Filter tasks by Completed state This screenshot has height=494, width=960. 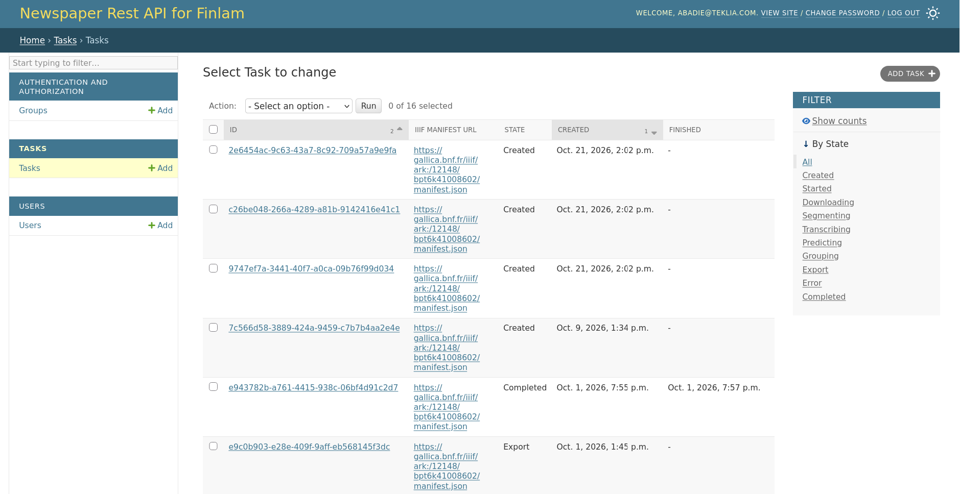coord(824,297)
